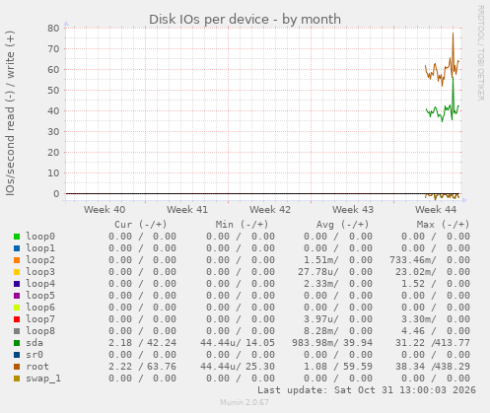The height and width of the screenshot is (413, 490).
Task: Click the brown root write peak on graph
Action: tap(453, 34)
